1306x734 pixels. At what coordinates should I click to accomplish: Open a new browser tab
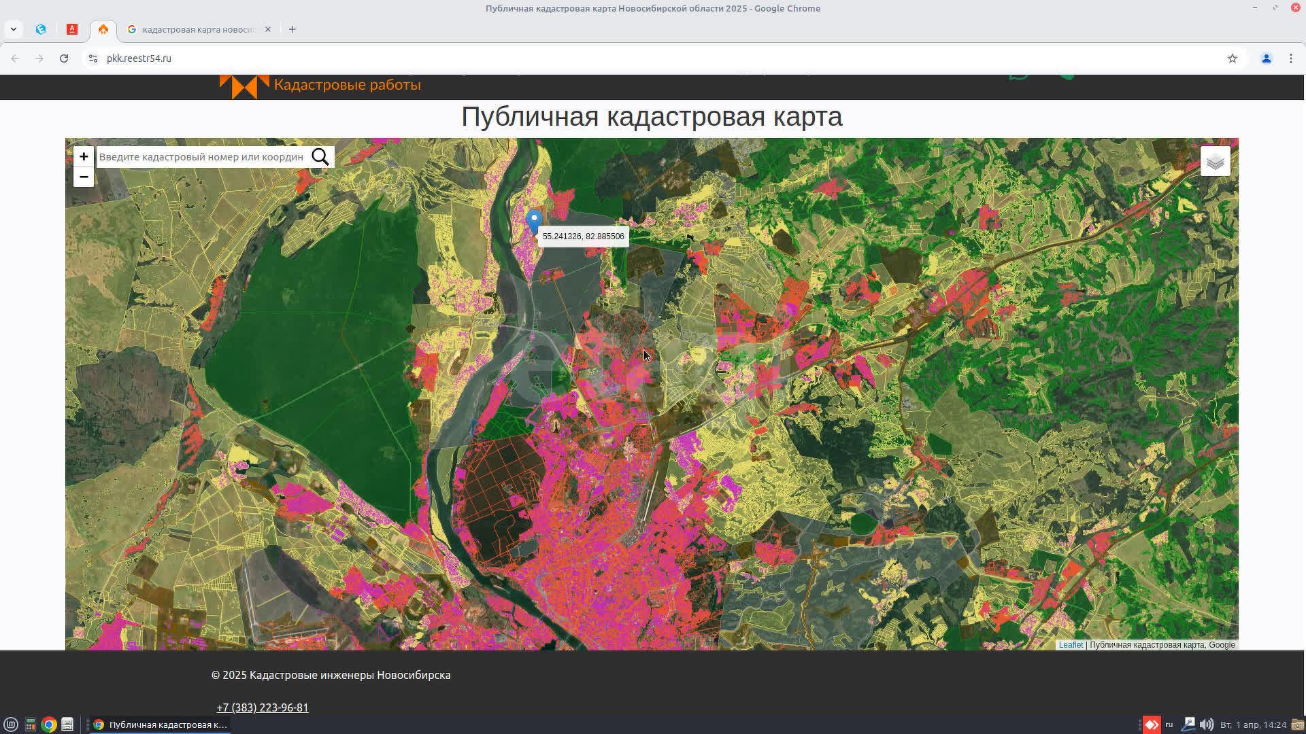(292, 29)
